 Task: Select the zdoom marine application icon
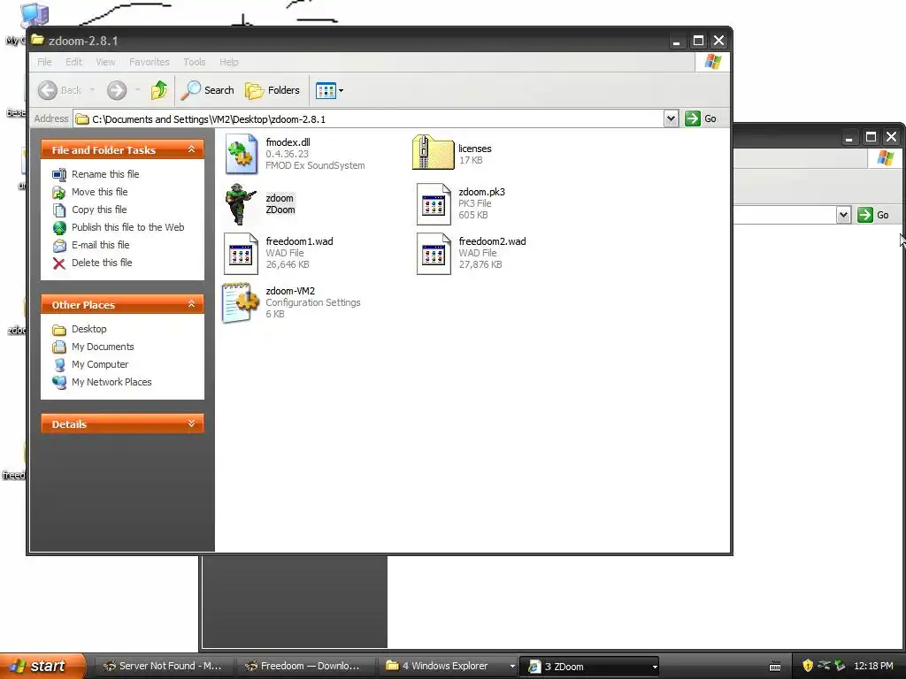(241, 204)
